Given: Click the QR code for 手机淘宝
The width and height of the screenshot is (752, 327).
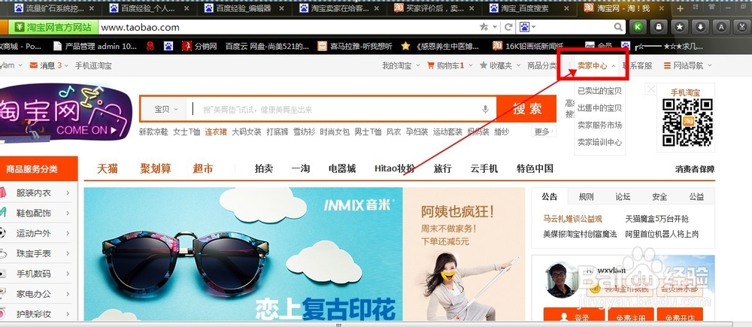Looking at the screenshot, I should coord(687,123).
